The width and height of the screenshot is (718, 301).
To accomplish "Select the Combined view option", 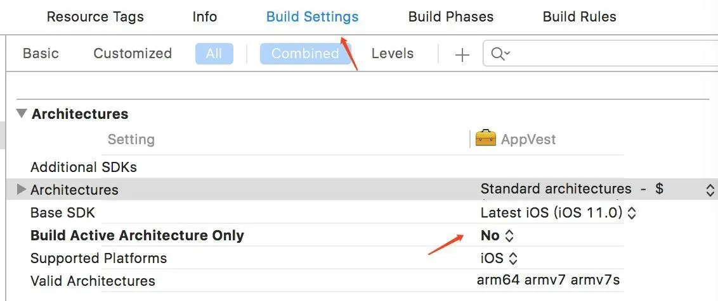I will (305, 54).
